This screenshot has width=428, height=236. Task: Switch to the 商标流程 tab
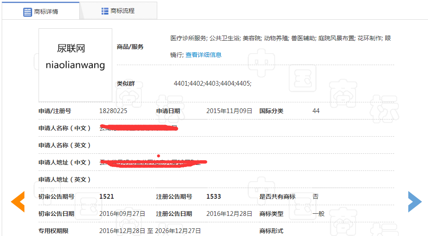point(122,11)
